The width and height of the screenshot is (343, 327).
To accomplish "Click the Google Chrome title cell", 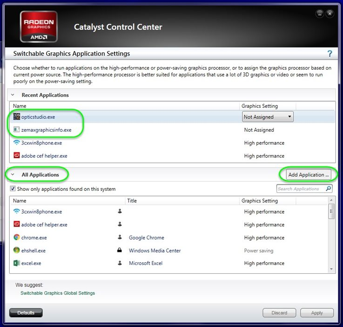I will pos(146,237).
